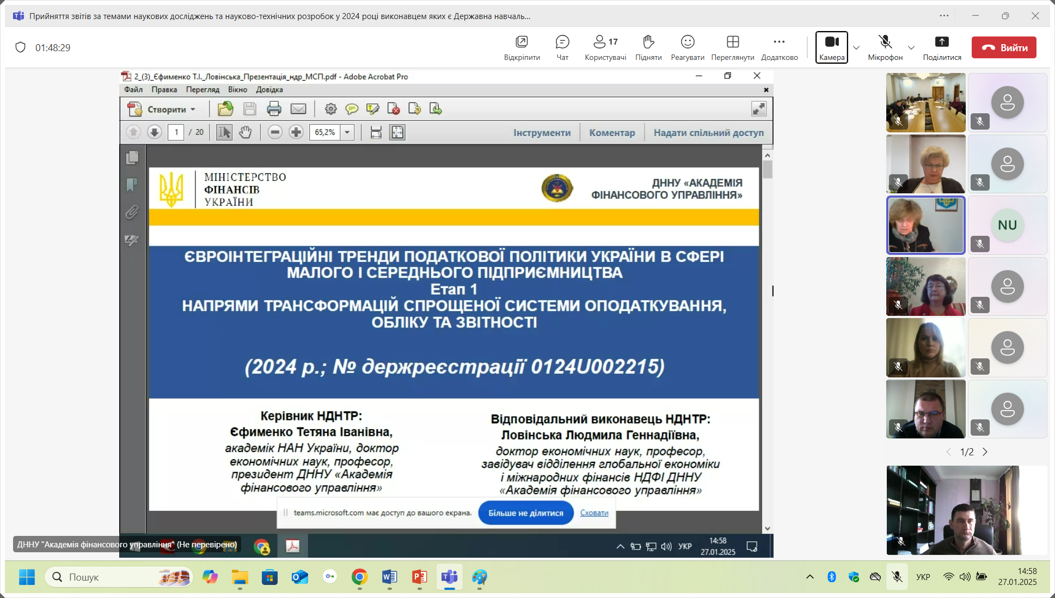
Task: Click the print icon in Acrobat
Action: 274,109
